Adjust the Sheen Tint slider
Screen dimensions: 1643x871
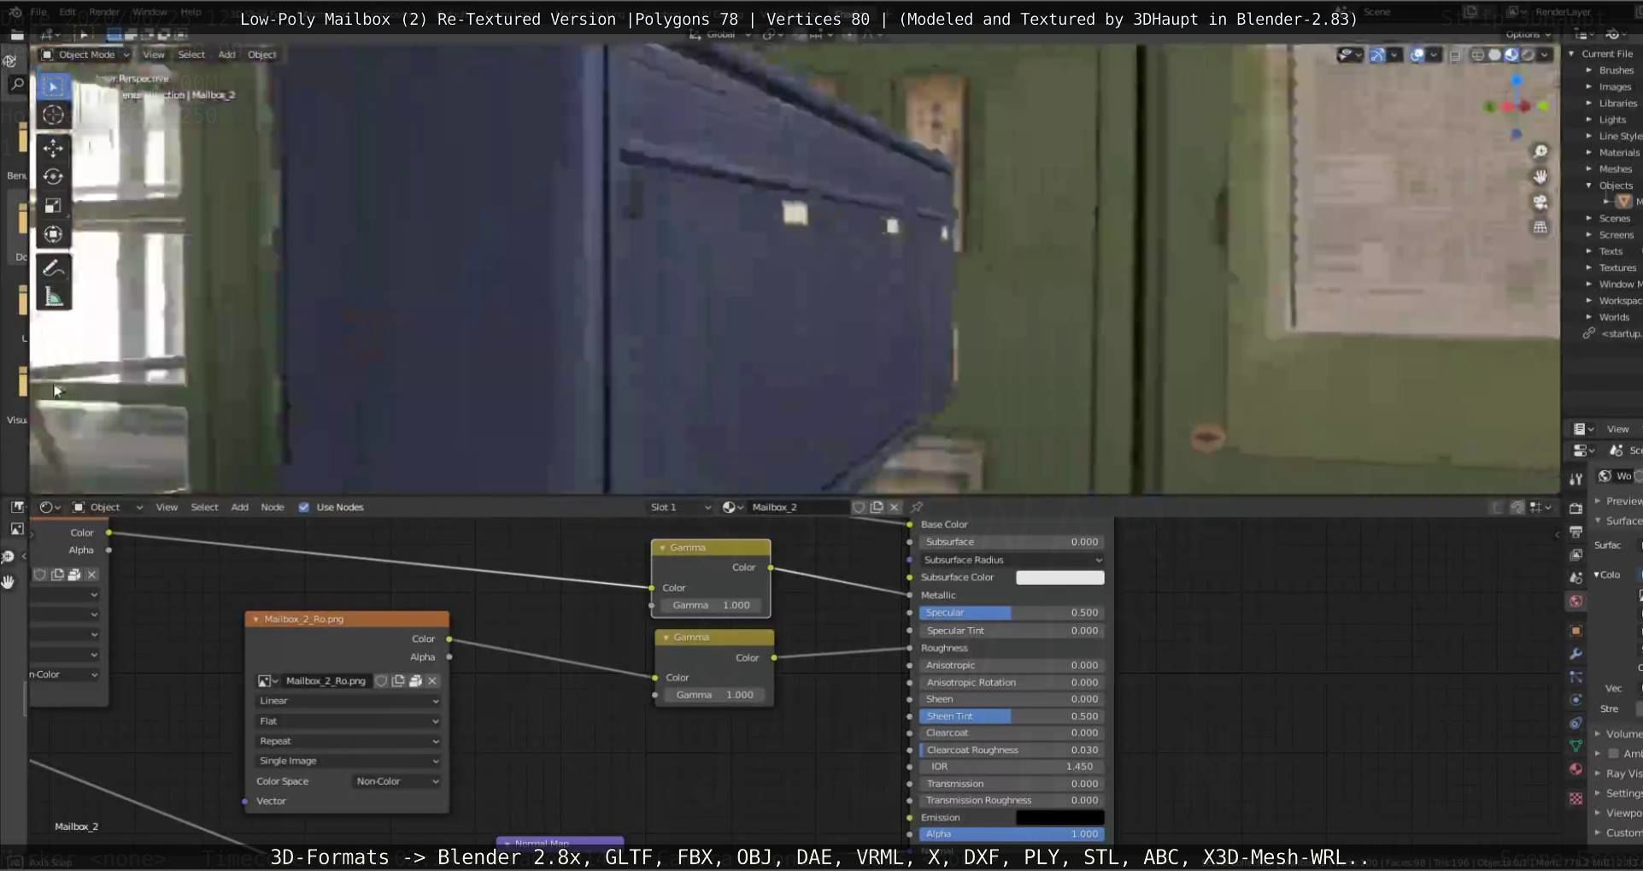click(1012, 716)
